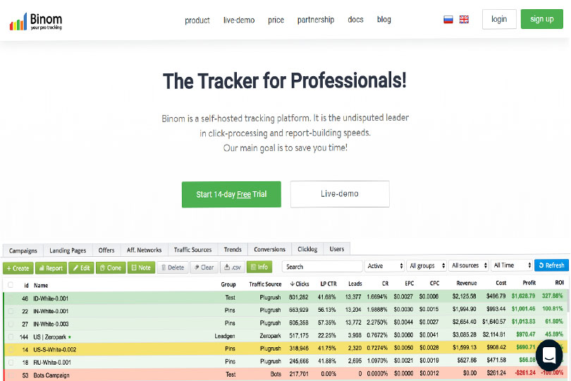
Task: Open the Active status dropdown
Action: tap(385, 266)
